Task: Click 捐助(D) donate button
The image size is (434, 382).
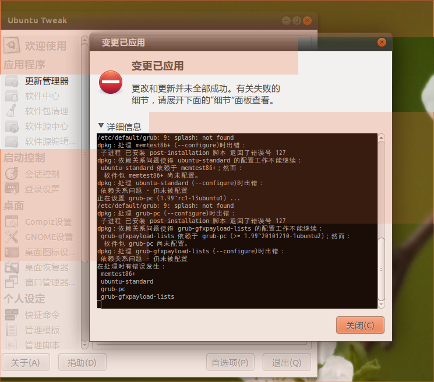Action: (82, 362)
